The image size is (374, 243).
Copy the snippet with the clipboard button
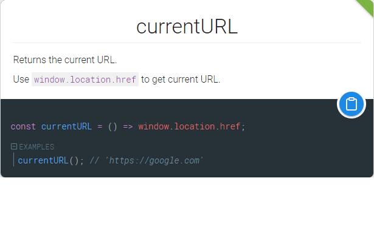pyautogui.click(x=351, y=104)
